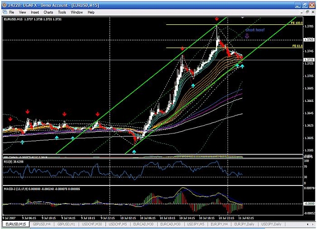Click the '10 Jul 18:15' time label
The height and width of the screenshot is (229, 317).
tap(207, 218)
